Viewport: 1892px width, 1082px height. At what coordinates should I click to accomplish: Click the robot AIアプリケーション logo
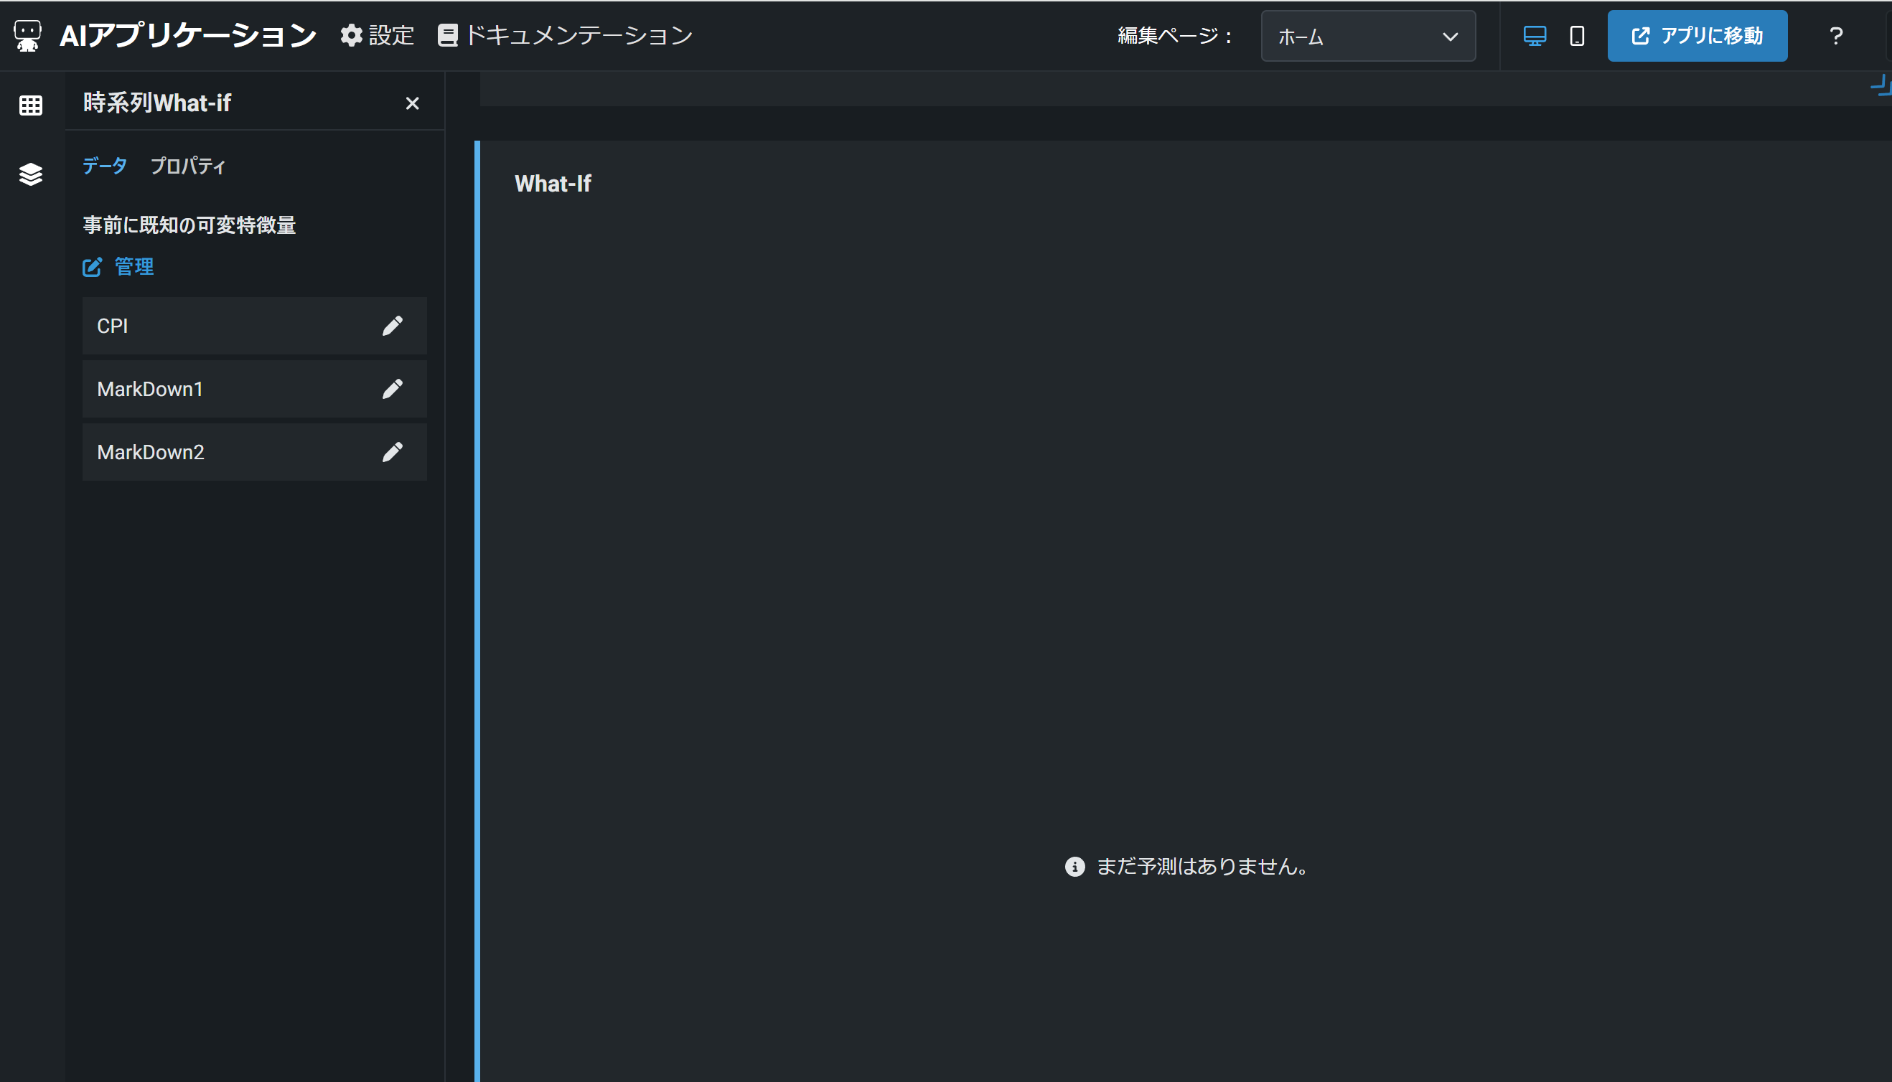pyautogui.click(x=28, y=35)
